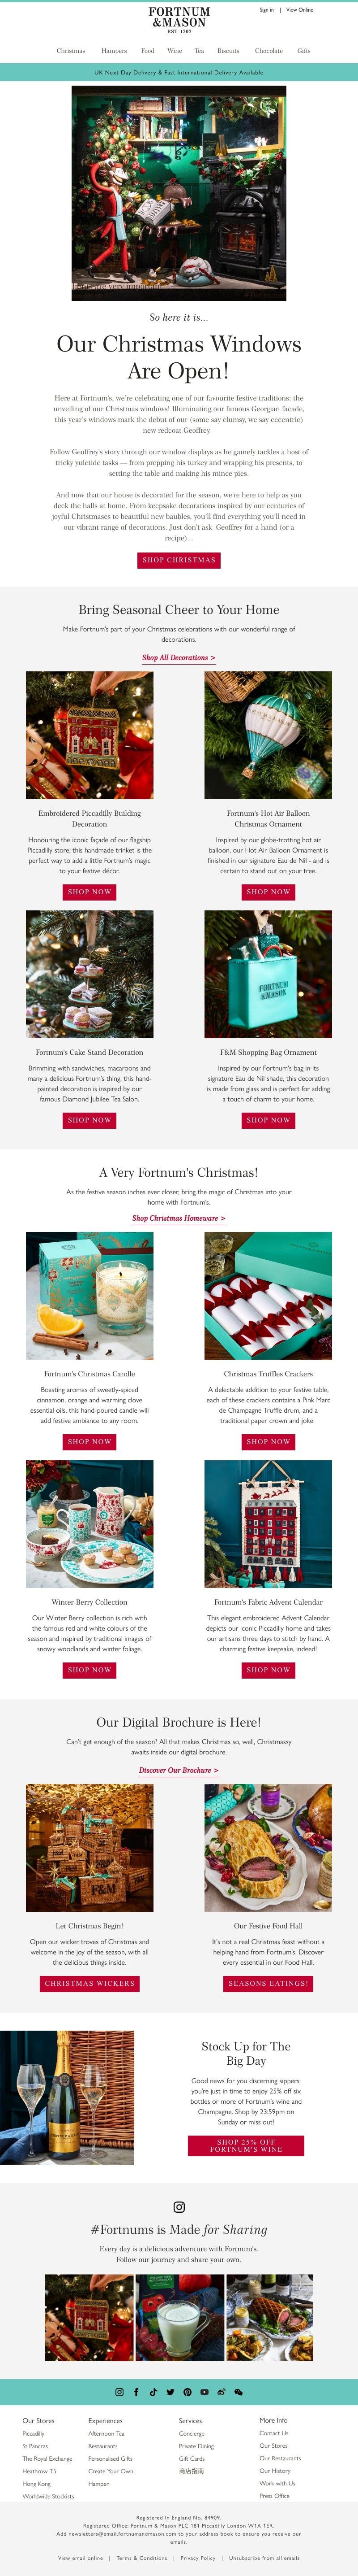Open the Instagram icon in the footer bar
This screenshot has height=2576, width=358.
click(x=119, y=2392)
